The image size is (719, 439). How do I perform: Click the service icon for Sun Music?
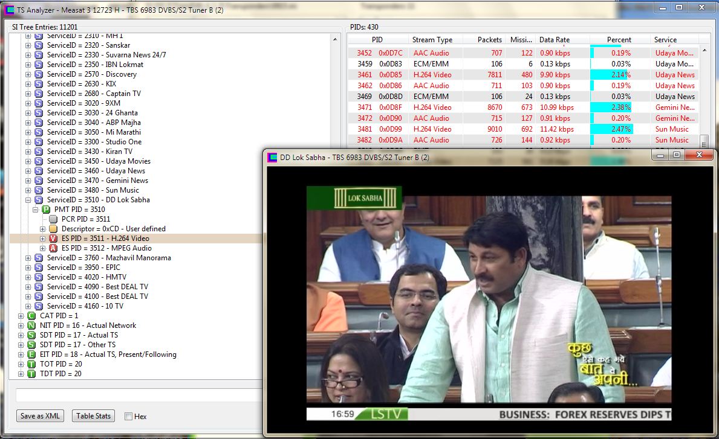coord(39,190)
